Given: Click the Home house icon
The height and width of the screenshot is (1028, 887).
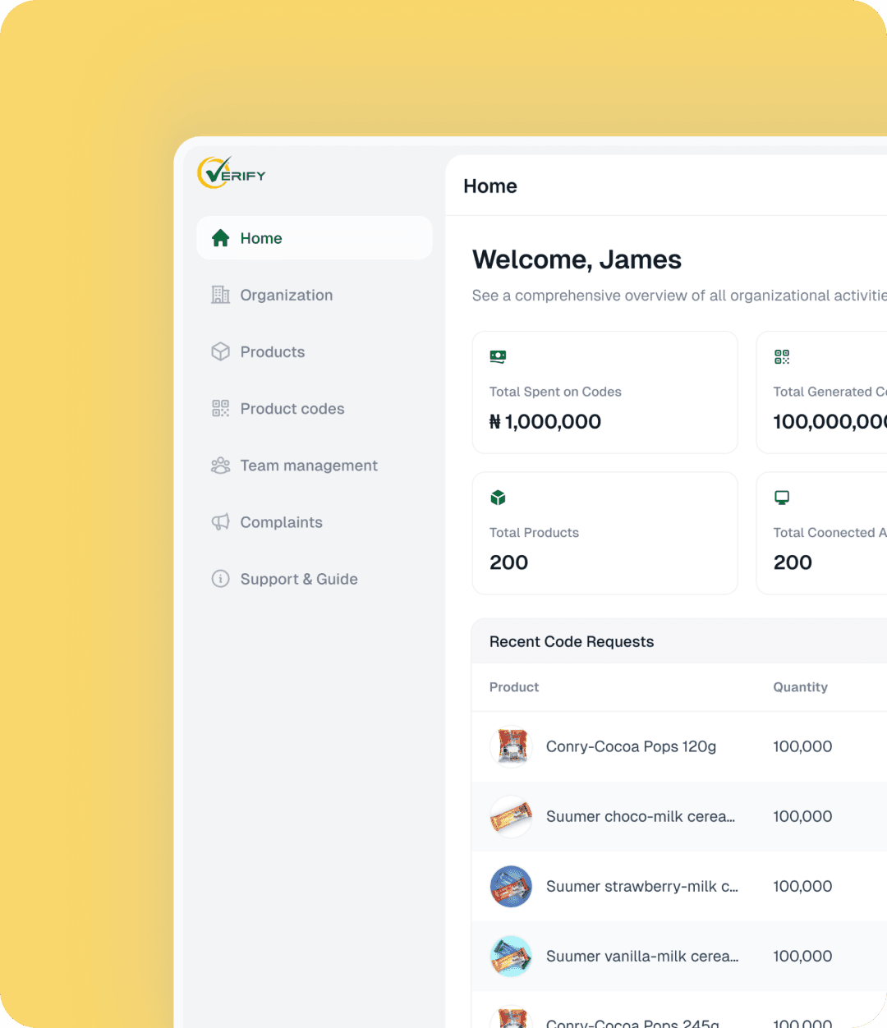Looking at the screenshot, I should point(220,238).
